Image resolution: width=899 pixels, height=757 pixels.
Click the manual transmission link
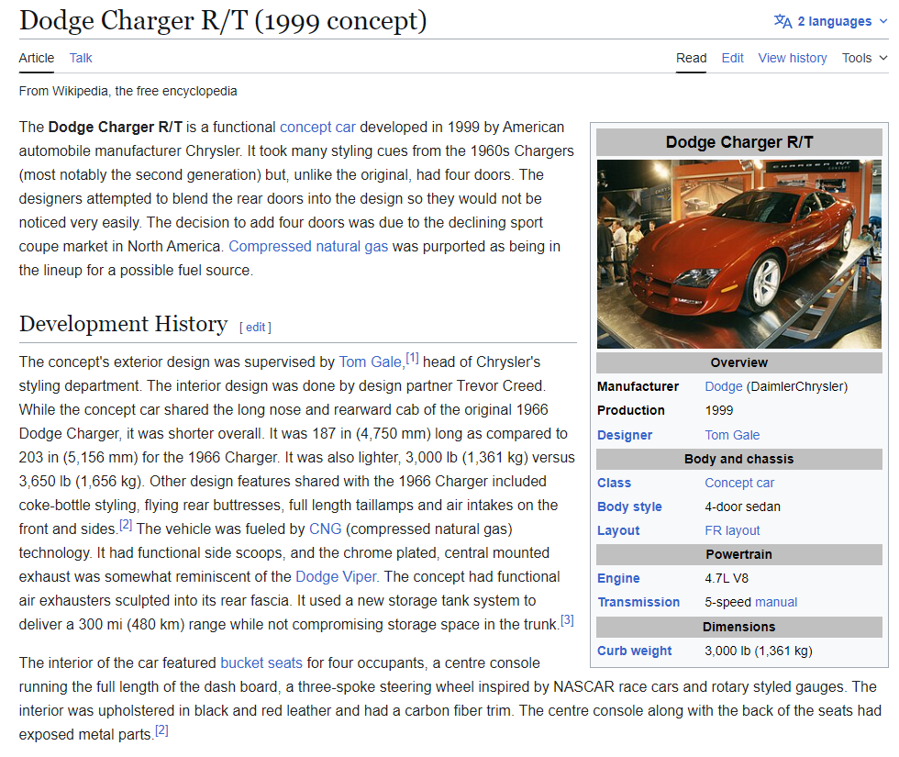pyautogui.click(x=775, y=602)
